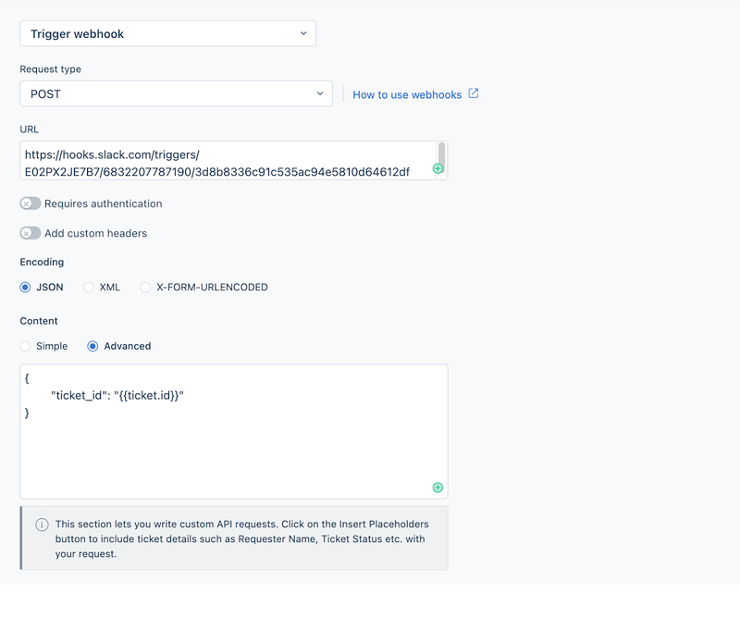The image size is (740, 617).
Task: Open the Trigger webhook action dropdown
Action: tap(167, 34)
